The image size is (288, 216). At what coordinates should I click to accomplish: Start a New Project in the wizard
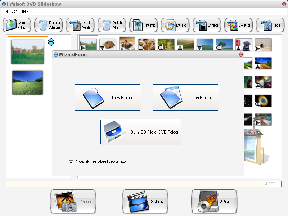pyautogui.click(x=108, y=97)
